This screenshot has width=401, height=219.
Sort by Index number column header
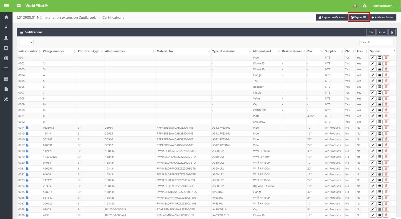pos(28,51)
